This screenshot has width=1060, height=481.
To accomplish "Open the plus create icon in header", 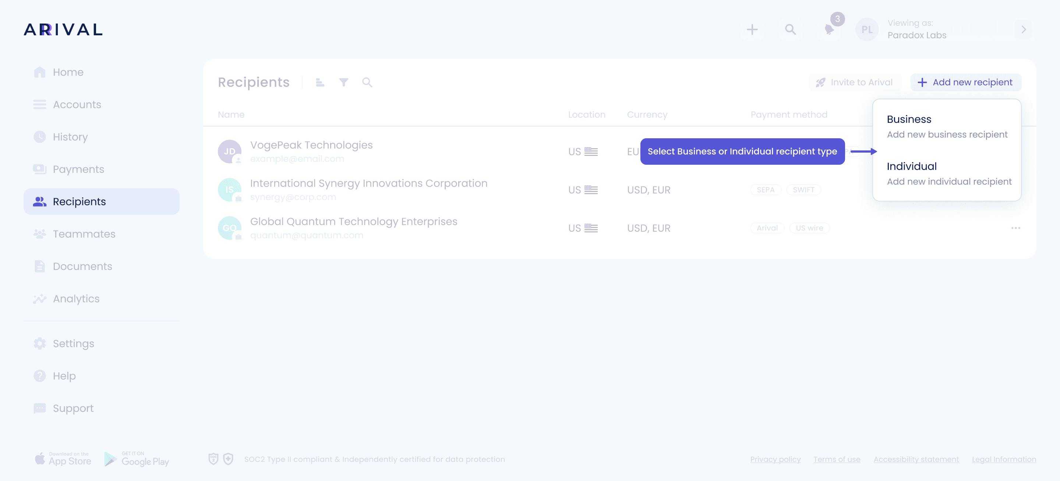I will [752, 29].
